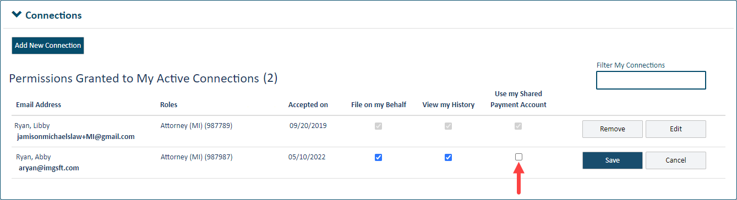Enable Shared Payment Account for Abby Ryan
This screenshot has width=737, height=200.
click(x=518, y=157)
